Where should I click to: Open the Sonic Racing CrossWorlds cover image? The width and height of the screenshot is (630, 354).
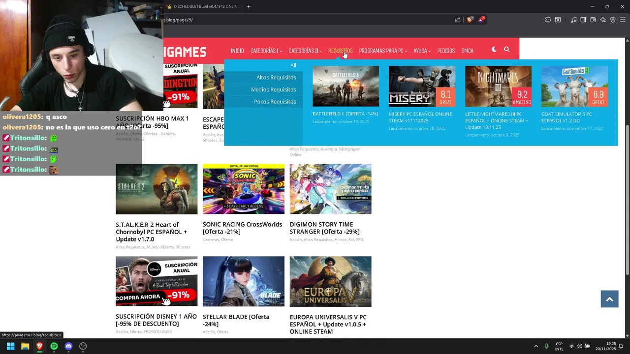click(x=244, y=189)
